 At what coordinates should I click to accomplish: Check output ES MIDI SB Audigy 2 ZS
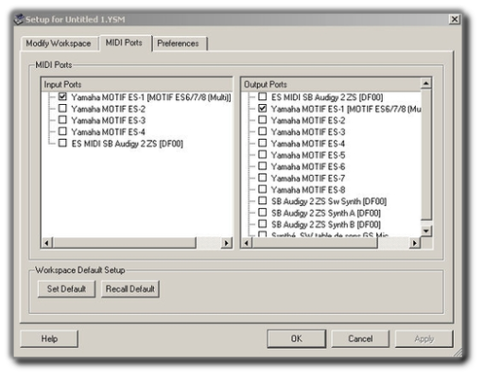[263, 96]
